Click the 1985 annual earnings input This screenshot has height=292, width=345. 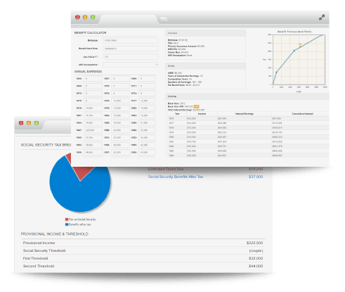120,123
